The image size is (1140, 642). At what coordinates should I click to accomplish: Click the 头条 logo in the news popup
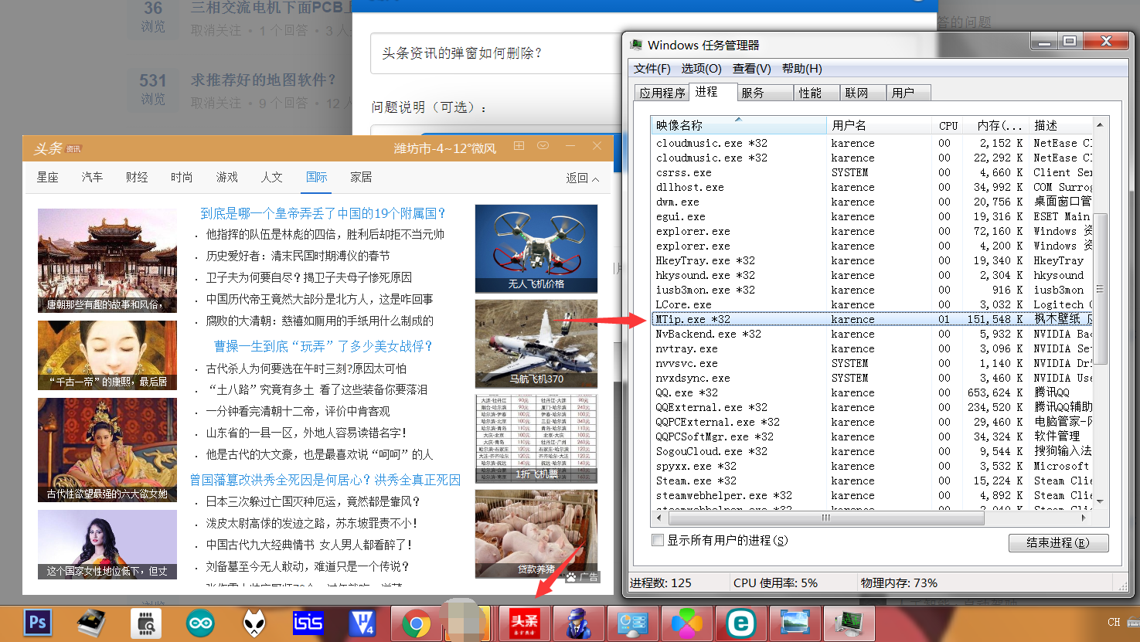coord(48,147)
